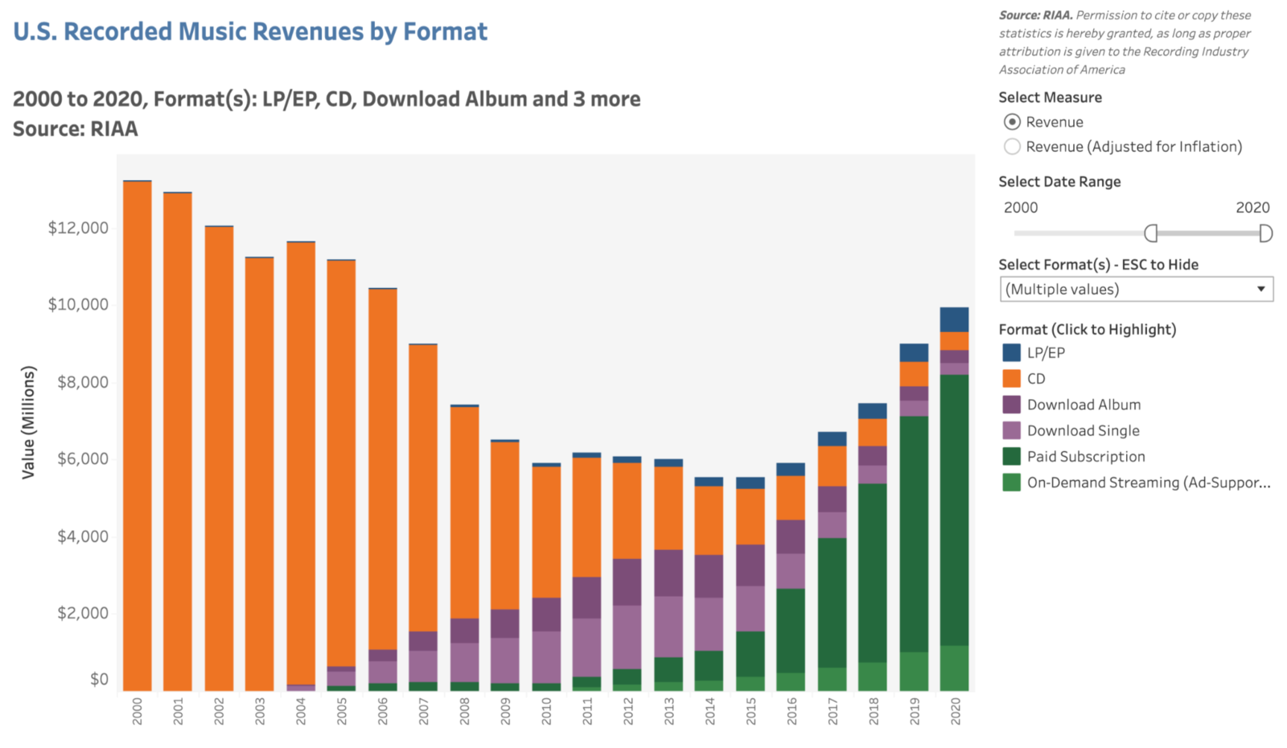Highlight the CD format label

pyautogui.click(x=1036, y=378)
